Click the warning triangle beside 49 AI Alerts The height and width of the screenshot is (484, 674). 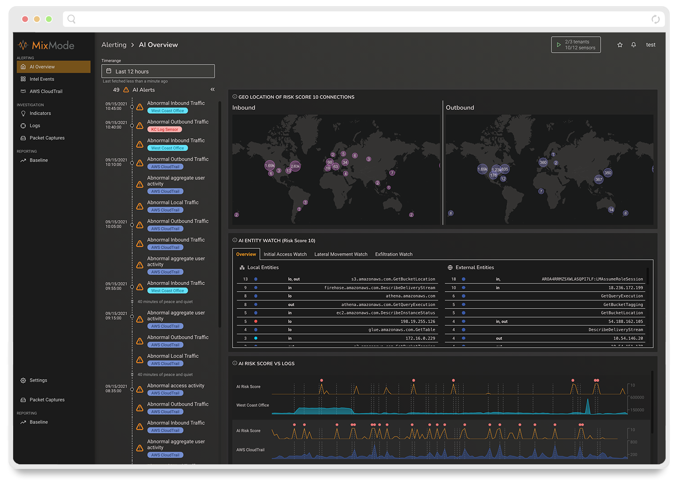pyautogui.click(x=126, y=90)
